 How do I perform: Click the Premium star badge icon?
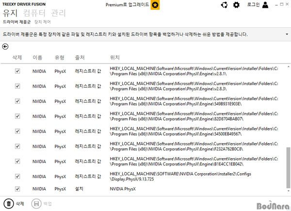[155, 5]
